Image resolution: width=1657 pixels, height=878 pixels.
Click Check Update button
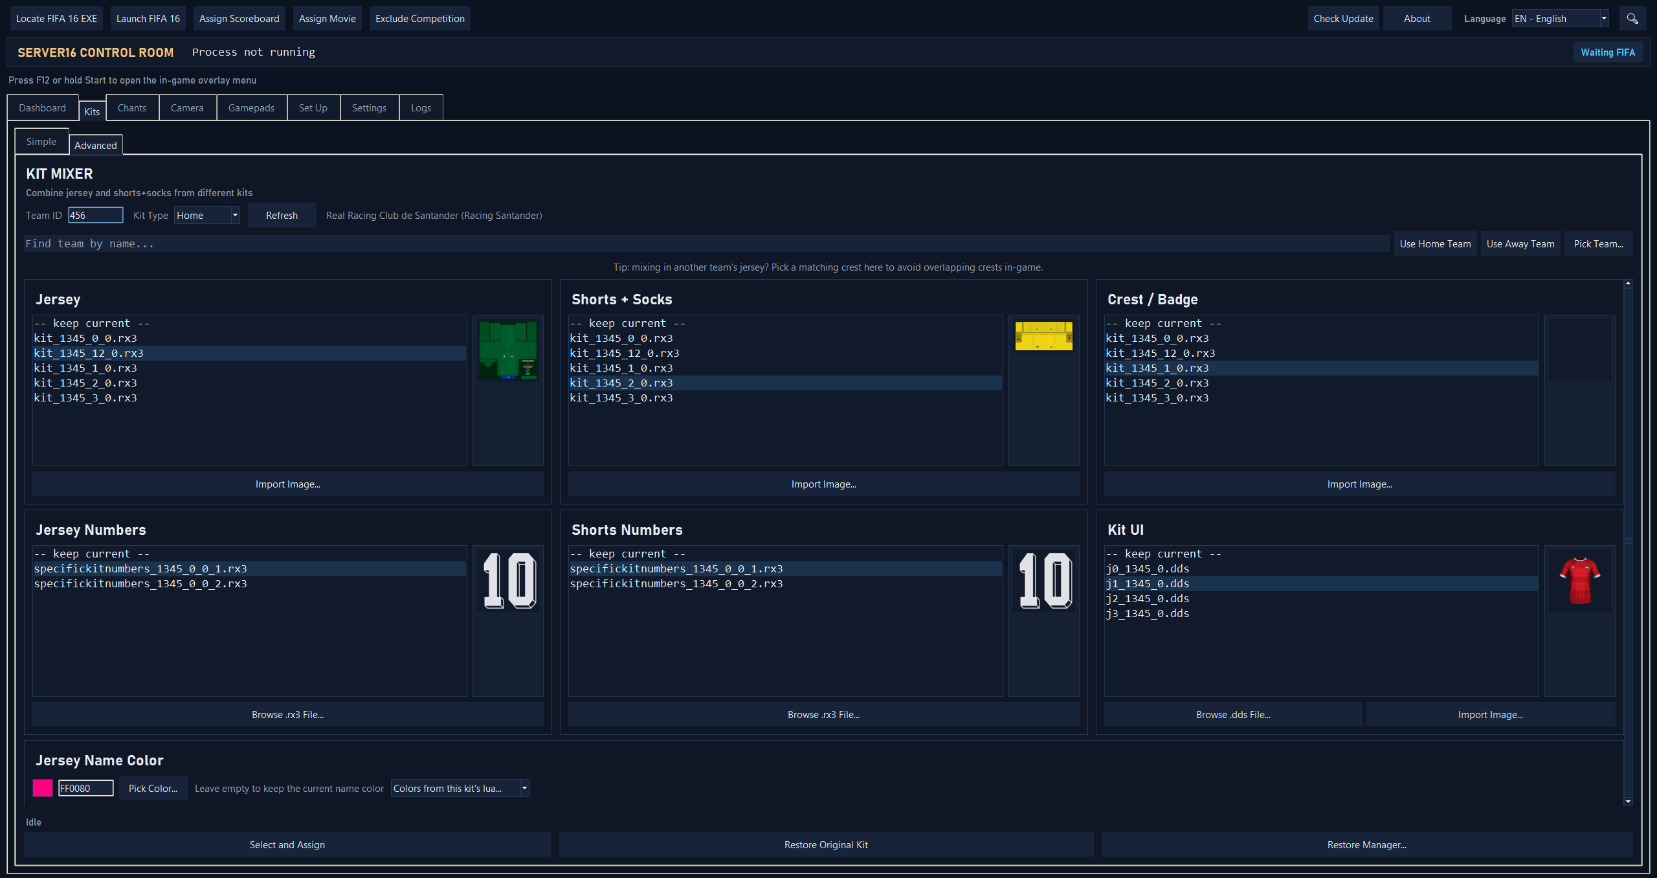(1343, 18)
